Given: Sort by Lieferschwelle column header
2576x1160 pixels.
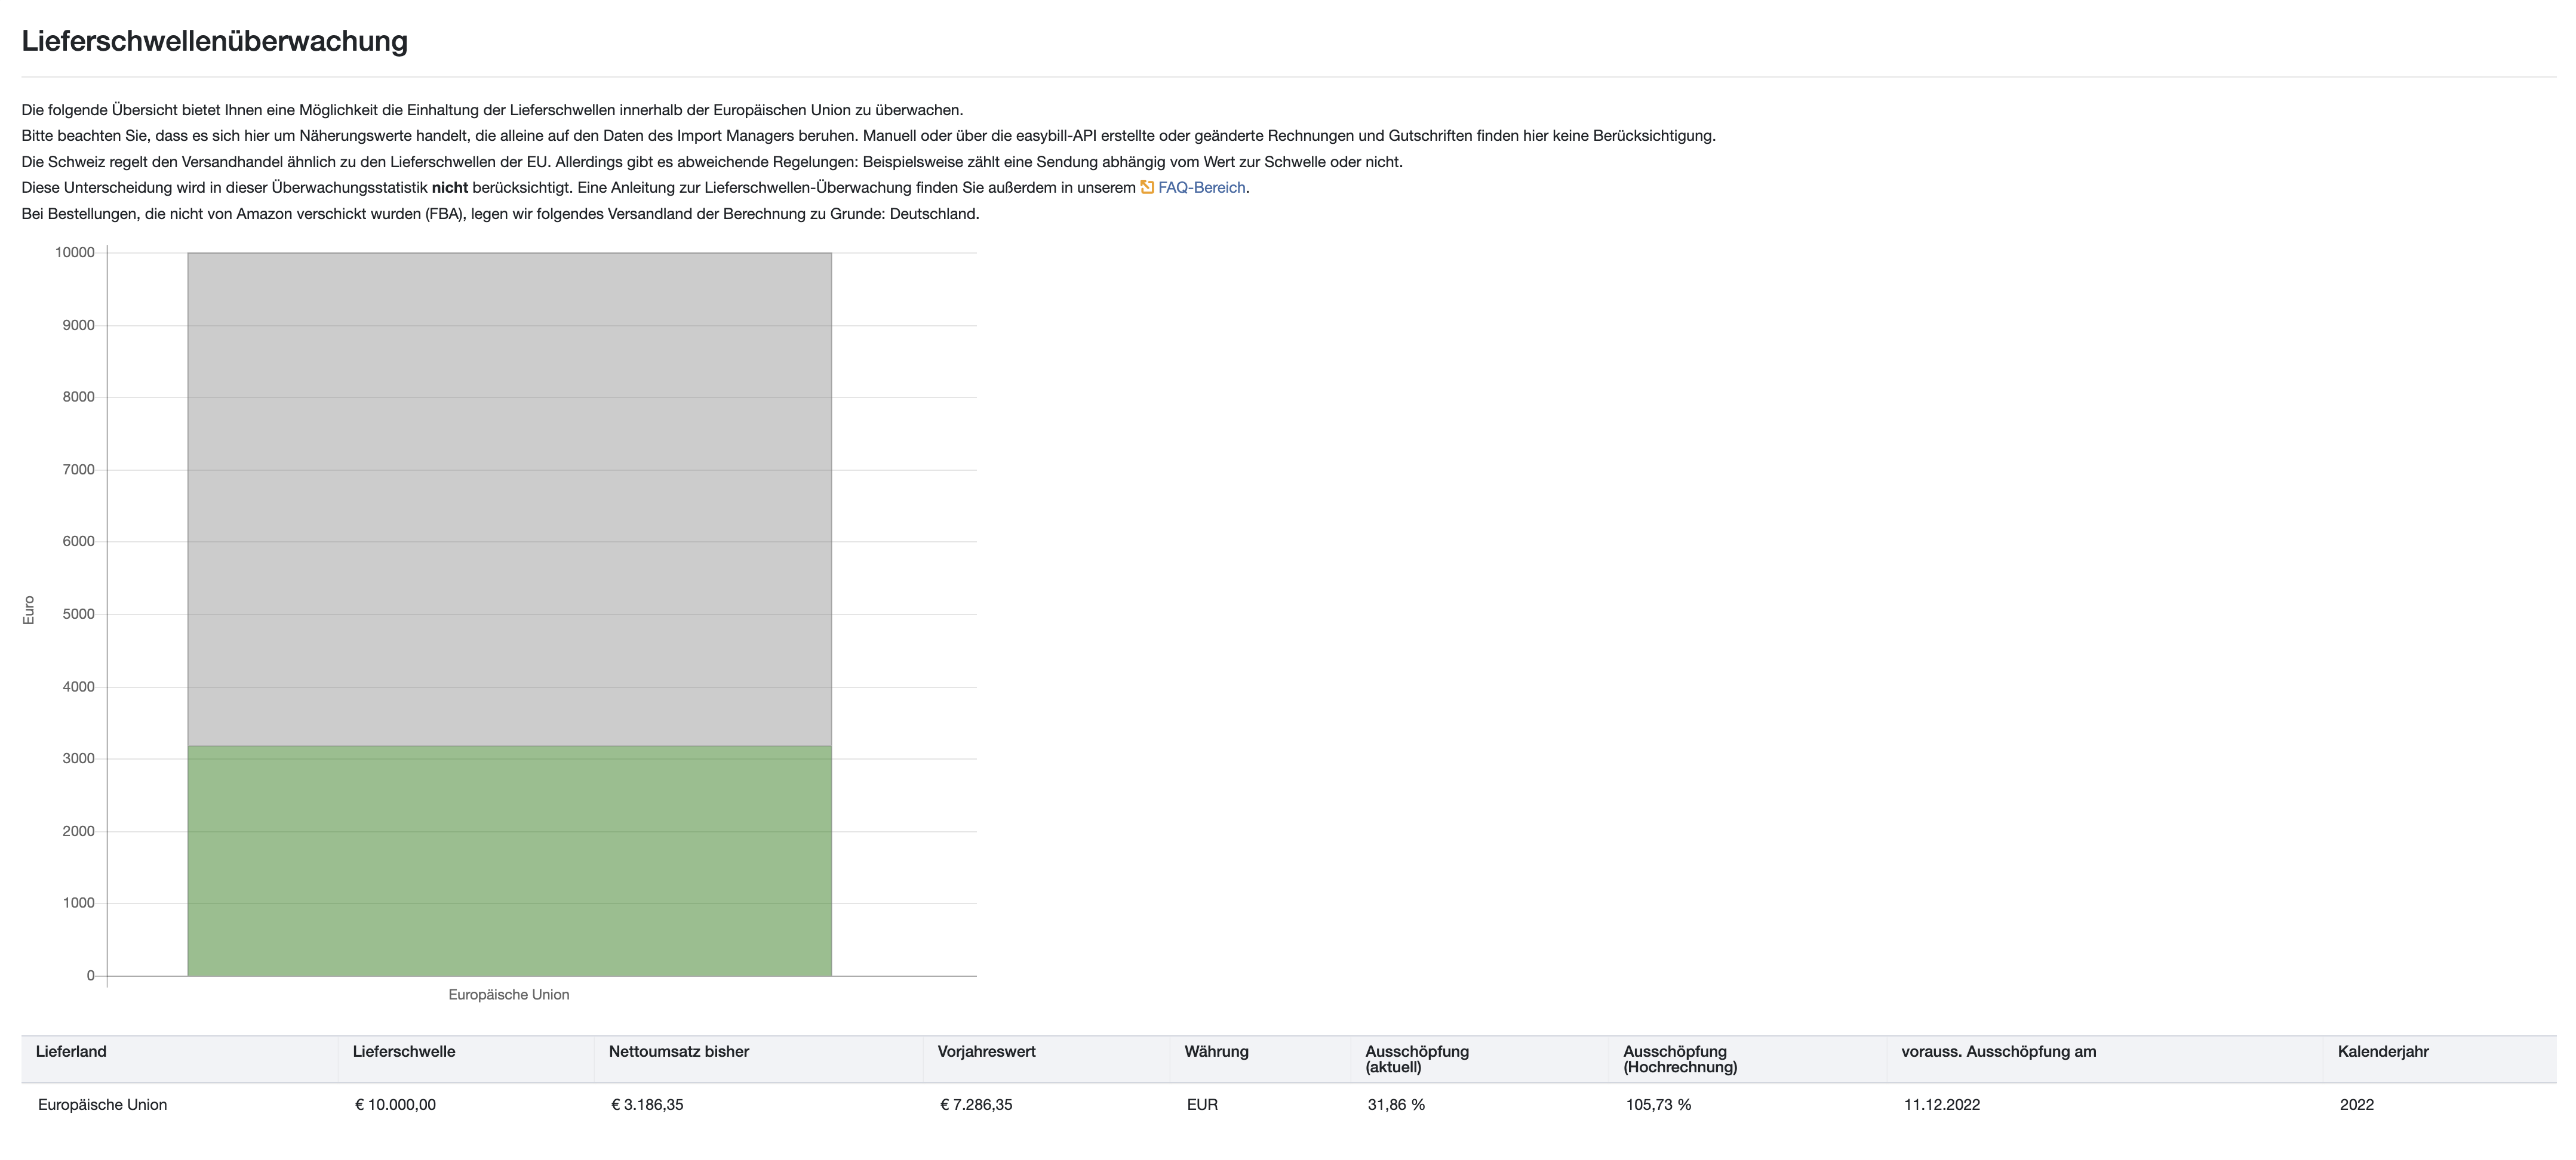Looking at the screenshot, I should point(403,1051).
